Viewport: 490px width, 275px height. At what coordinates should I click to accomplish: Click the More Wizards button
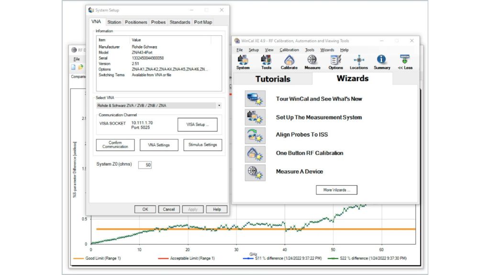tap(336, 190)
